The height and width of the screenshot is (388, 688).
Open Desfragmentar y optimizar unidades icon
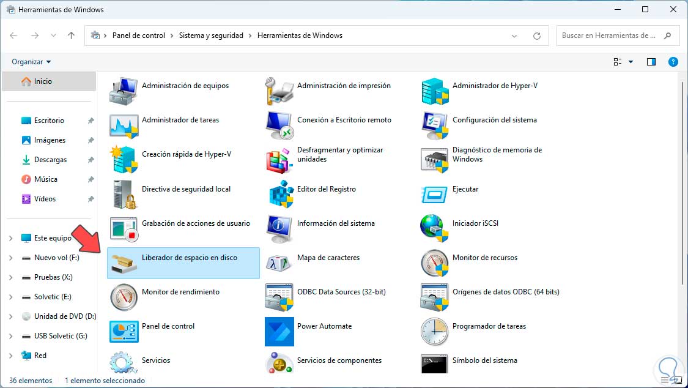(x=279, y=159)
